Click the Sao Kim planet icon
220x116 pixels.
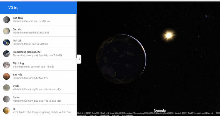coord(6,31)
